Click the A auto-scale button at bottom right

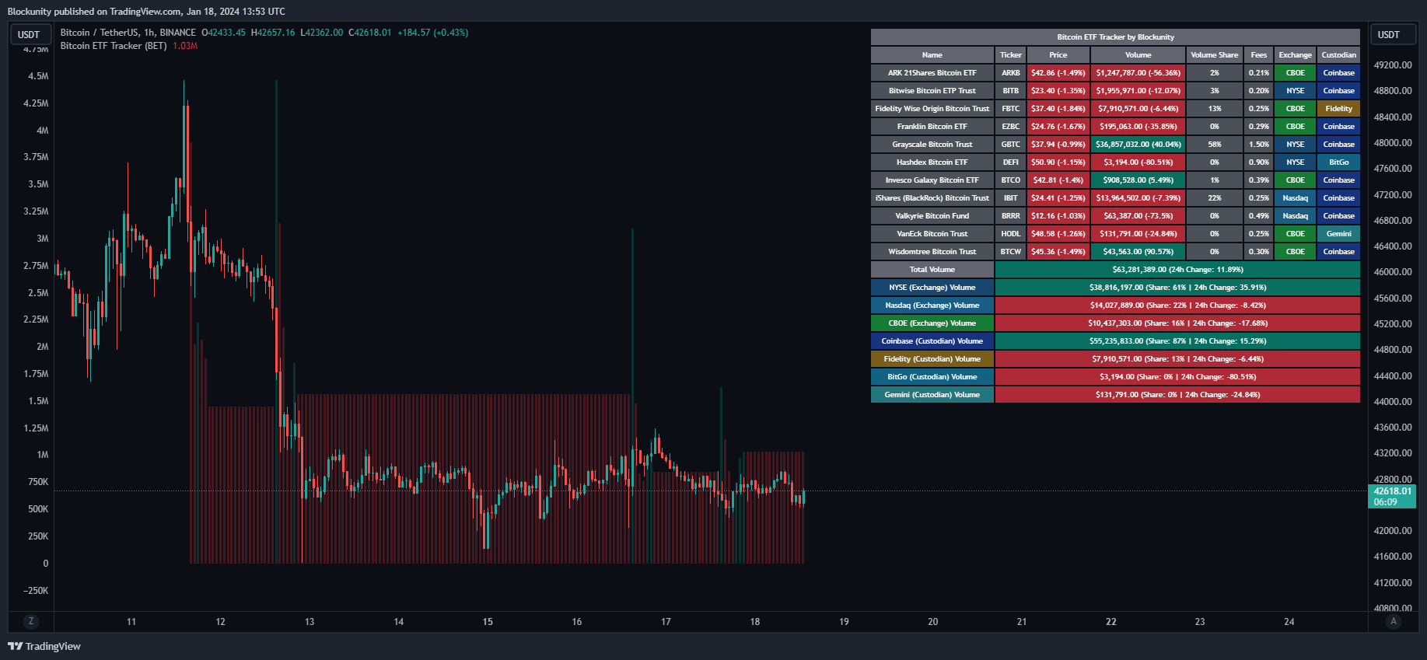coord(1394,621)
